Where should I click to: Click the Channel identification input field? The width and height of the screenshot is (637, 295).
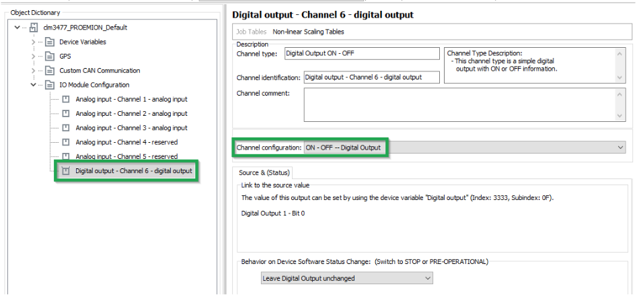pos(371,77)
